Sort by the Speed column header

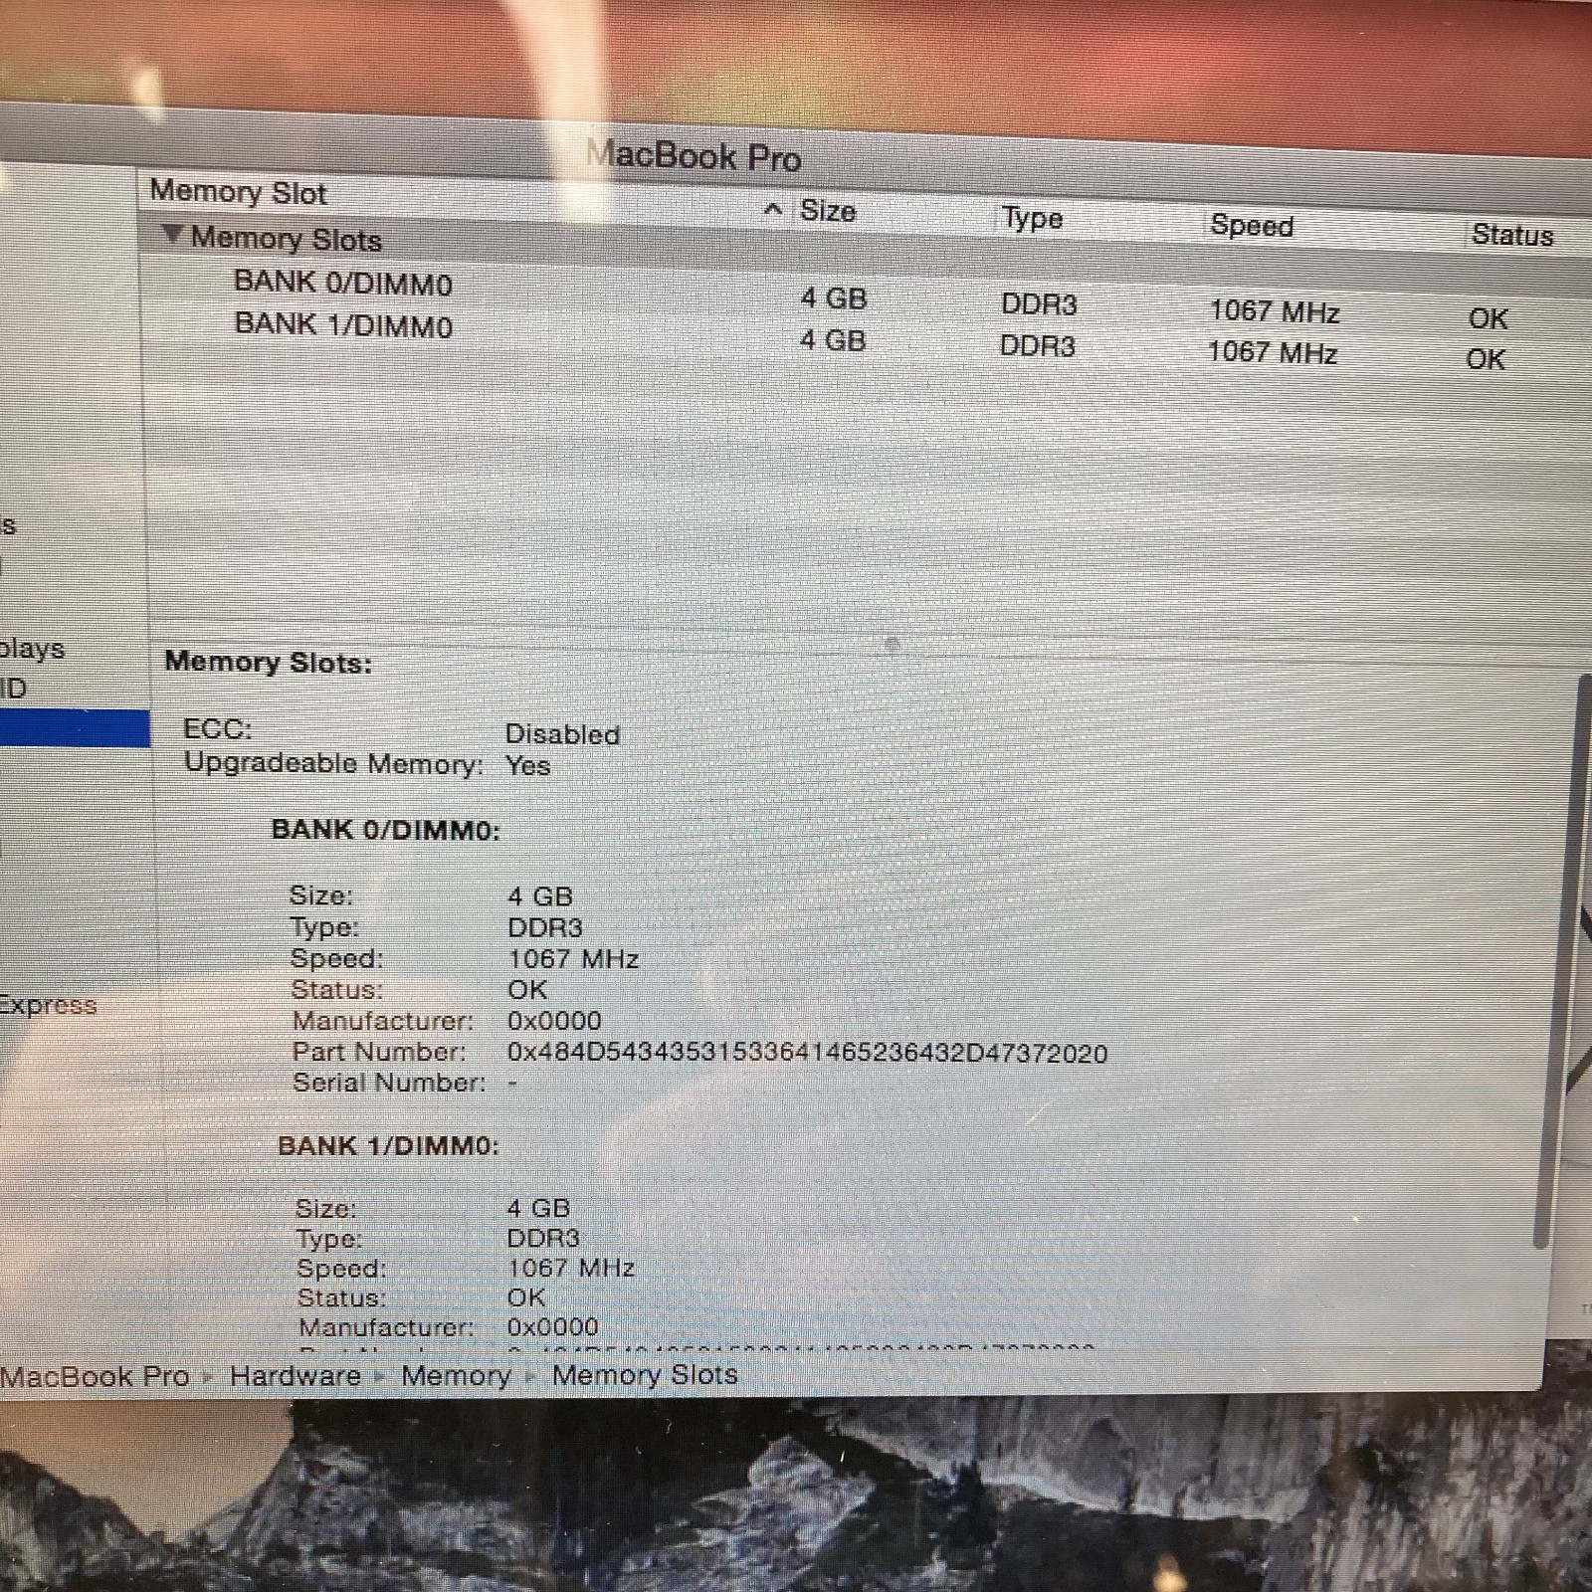click(x=1252, y=226)
